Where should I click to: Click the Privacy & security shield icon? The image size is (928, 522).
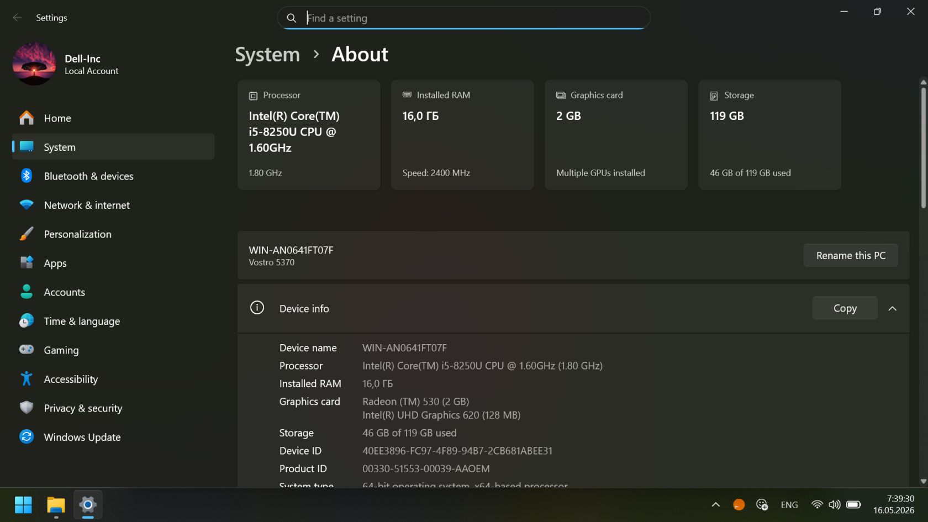coord(27,408)
